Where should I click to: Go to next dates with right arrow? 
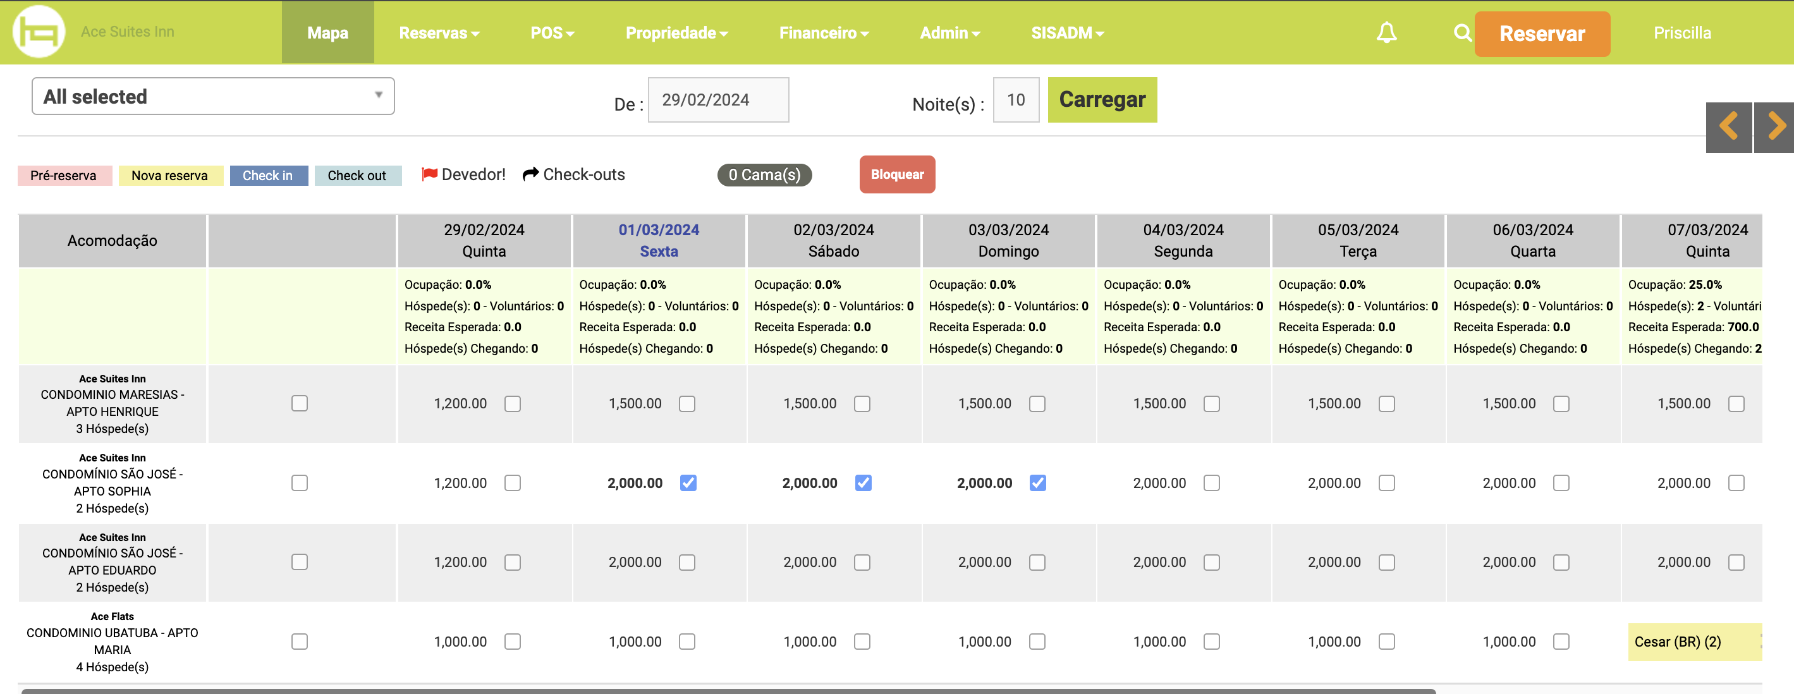[x=1774, y=126]
